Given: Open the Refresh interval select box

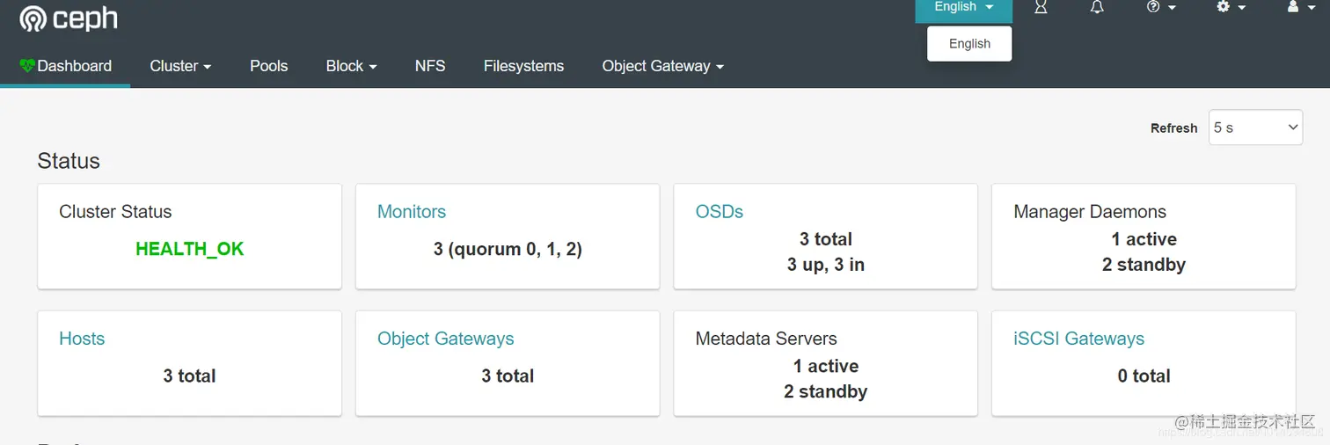Looking at the screenshot, I should tap(1255, 128).
